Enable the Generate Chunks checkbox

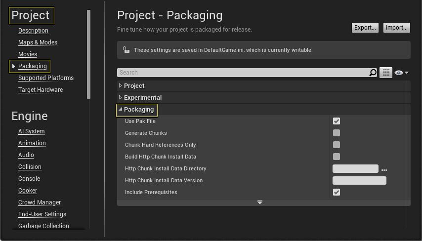click(x=337, y=133)
